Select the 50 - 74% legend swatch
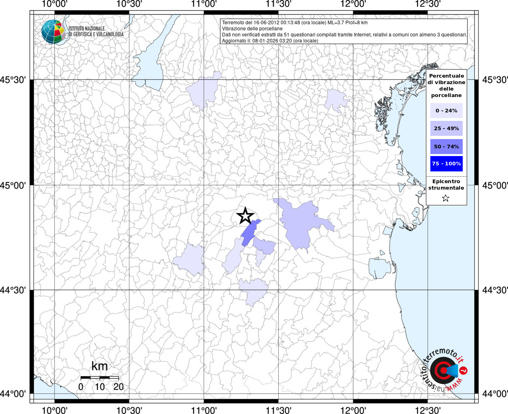Image resolution: width=508 pixels, height=414 pixels. click(447, 146)
